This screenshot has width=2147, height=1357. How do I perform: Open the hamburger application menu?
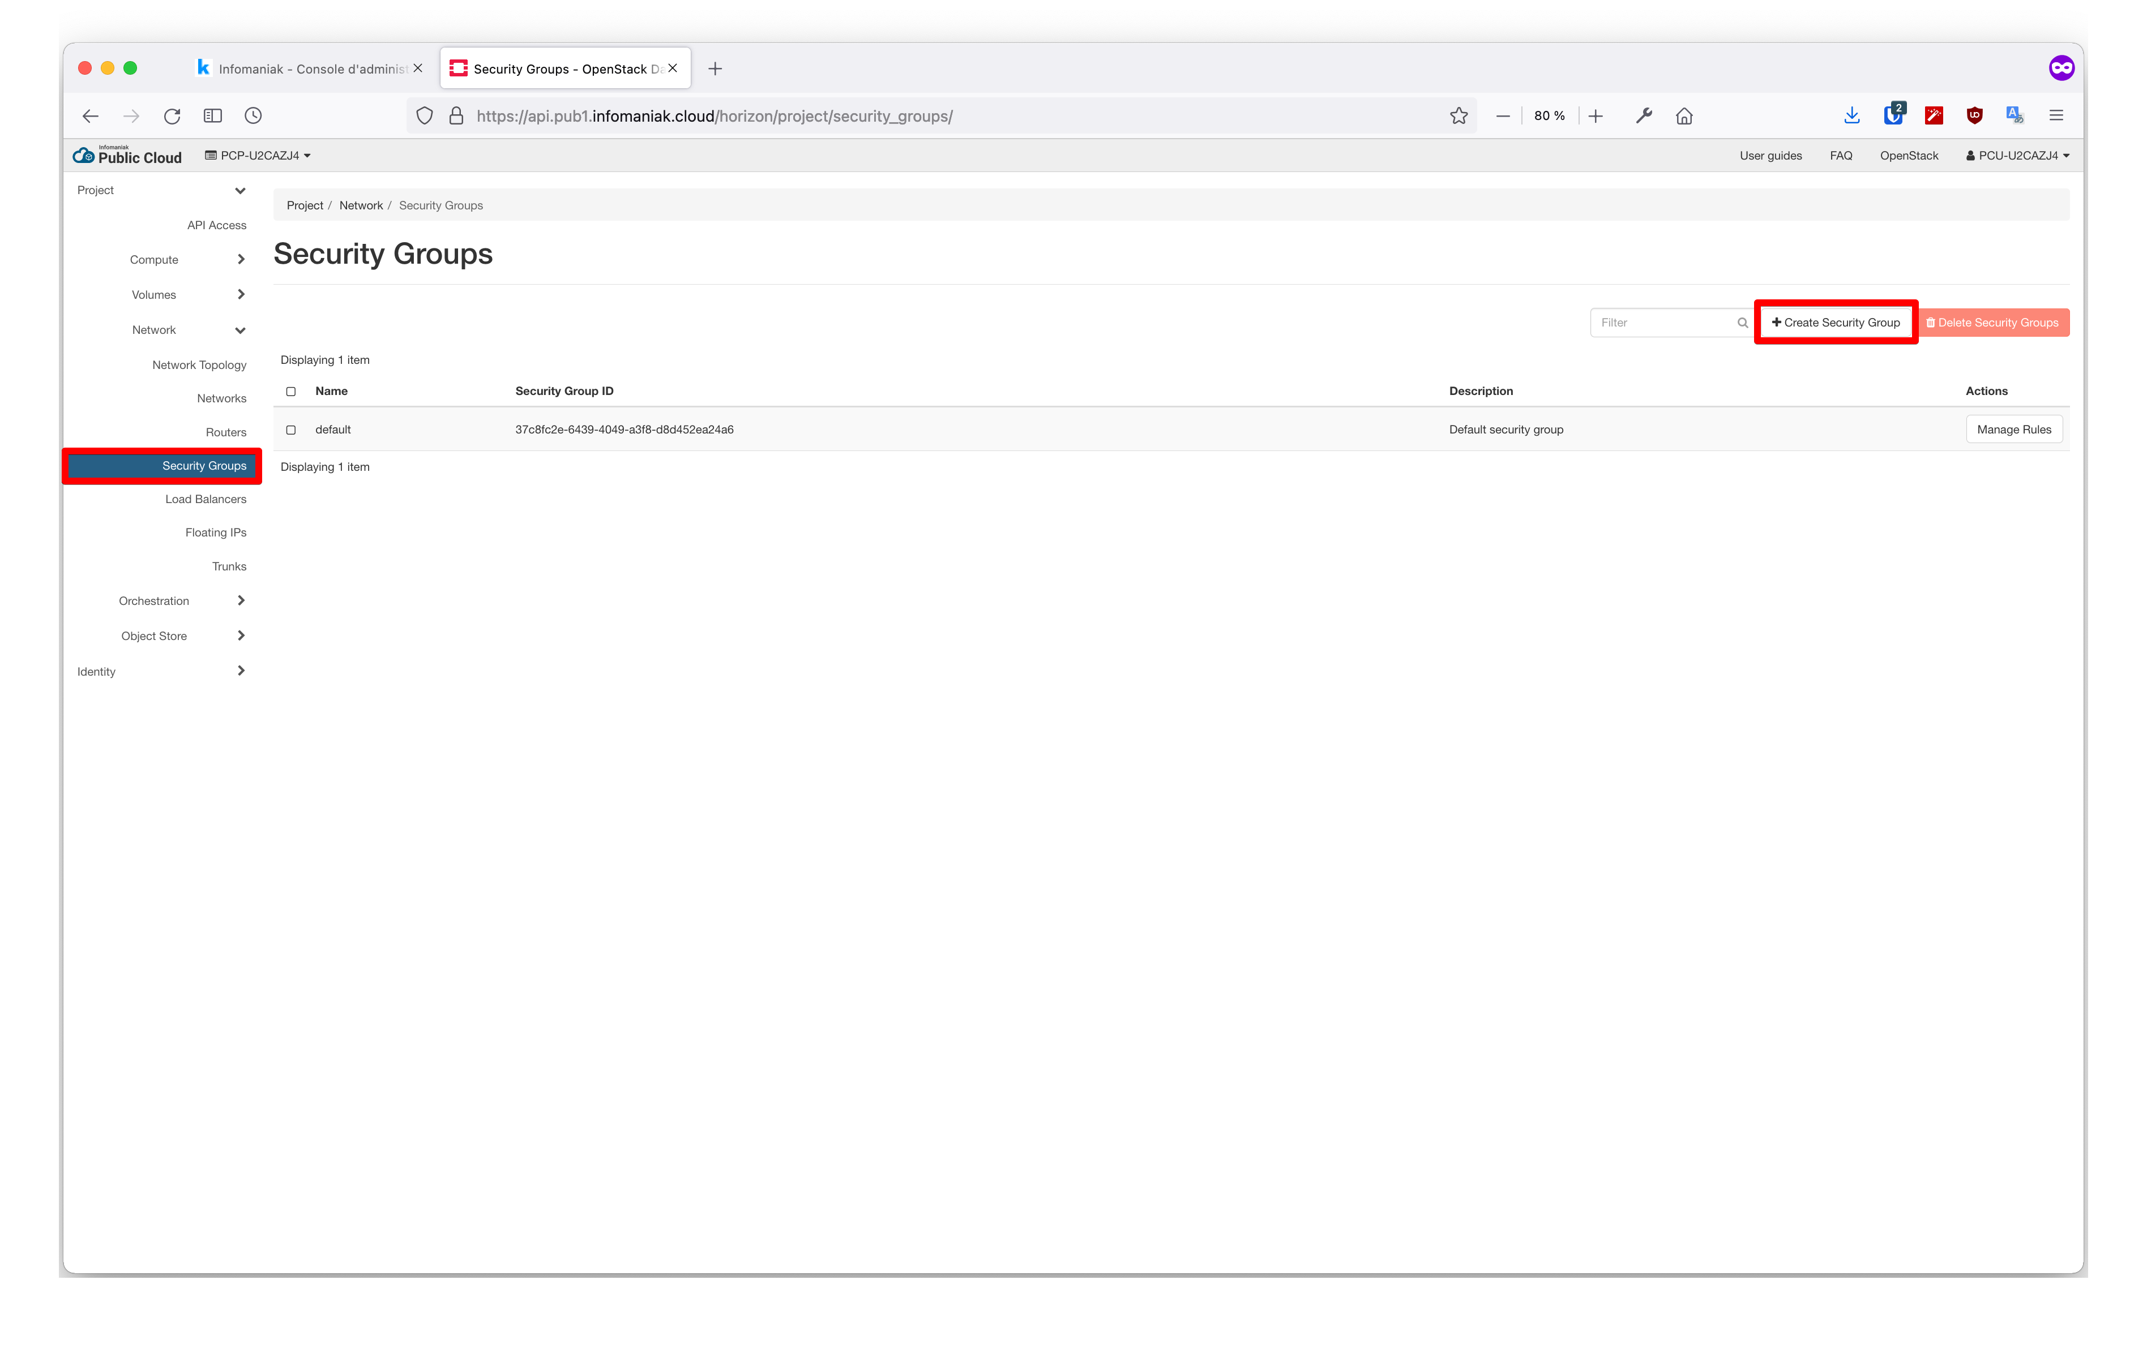(x=2056, y=115)
